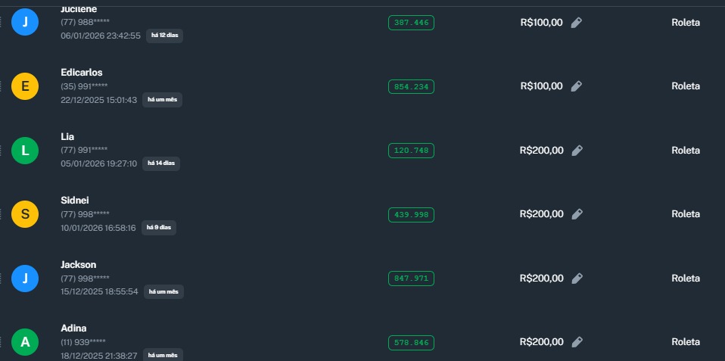Click the "há 14 dias" badge under Lia
725x361 pixels.
161,163
